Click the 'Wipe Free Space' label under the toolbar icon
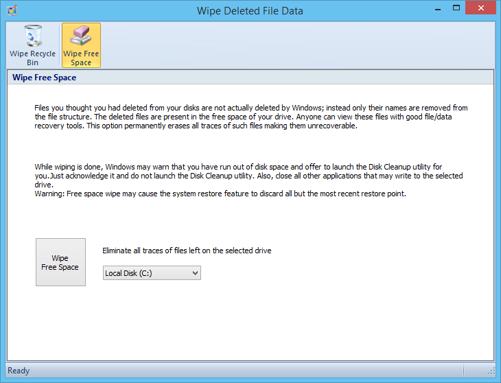 tap(81, 58)
